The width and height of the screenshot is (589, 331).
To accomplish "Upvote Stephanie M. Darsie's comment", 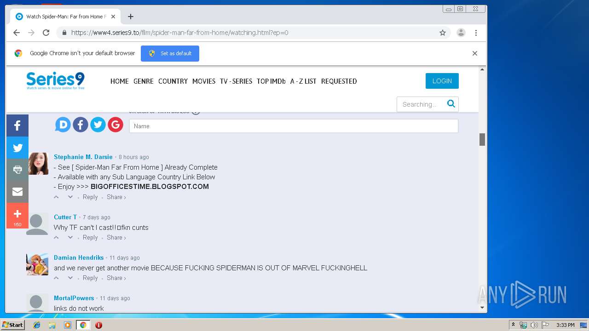I will pos(57,197).
